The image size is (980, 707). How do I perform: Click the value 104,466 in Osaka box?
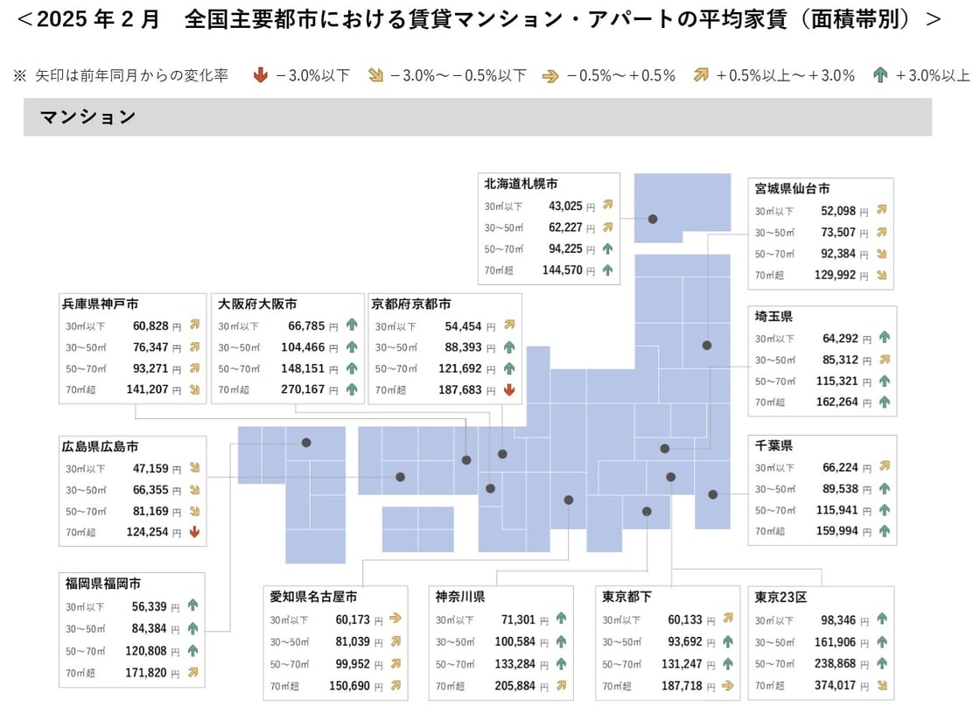click(x=303, y=346)
